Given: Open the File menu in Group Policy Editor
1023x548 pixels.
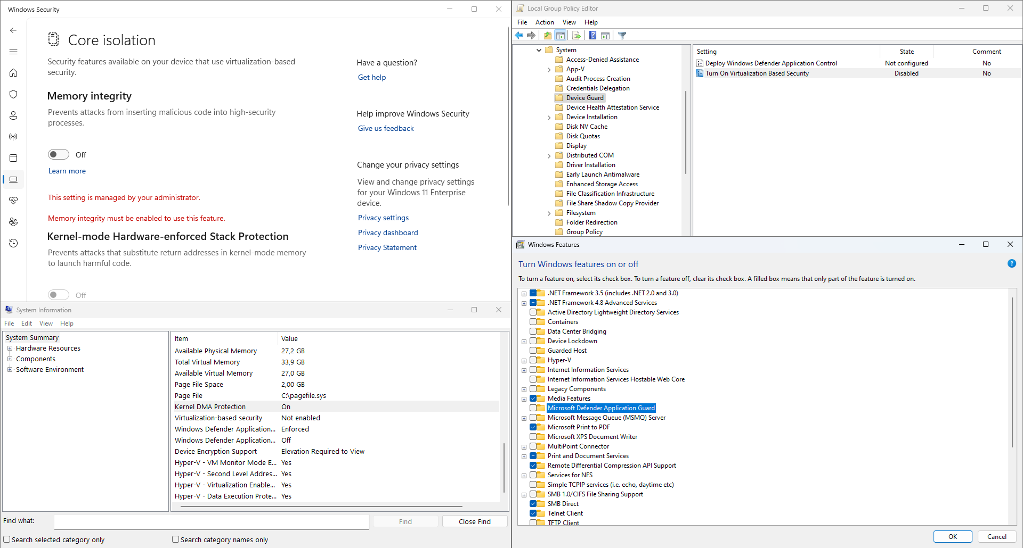Looking at the screenshot, I should (x=522, y=22).
